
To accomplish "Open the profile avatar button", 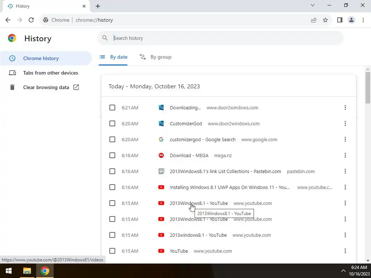I will tap(351, 20).
